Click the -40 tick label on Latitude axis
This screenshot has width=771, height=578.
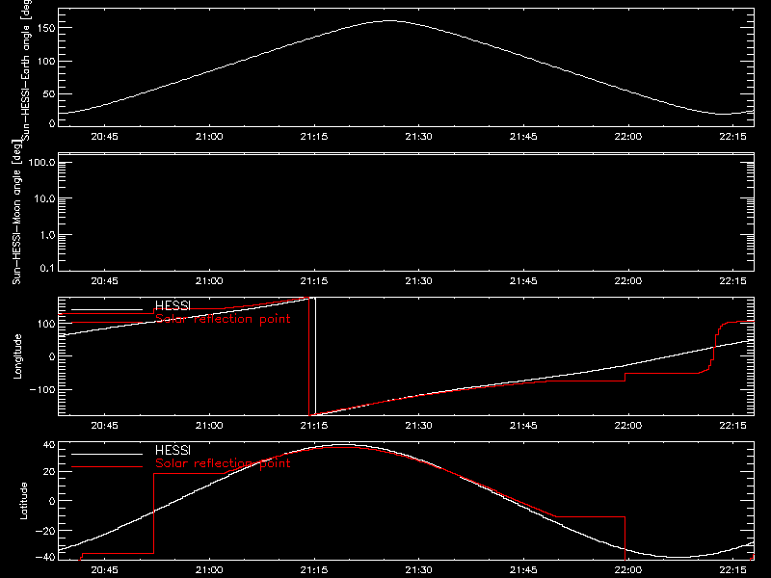click(44, 558)
